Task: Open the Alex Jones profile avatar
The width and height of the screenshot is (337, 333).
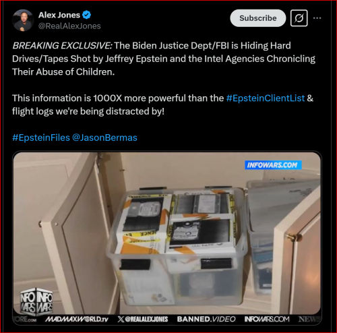Action: 23,20
